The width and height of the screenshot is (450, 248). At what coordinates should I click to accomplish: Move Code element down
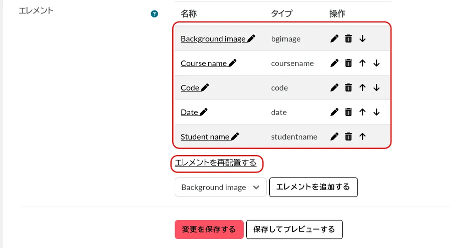[x=376, y=87]
